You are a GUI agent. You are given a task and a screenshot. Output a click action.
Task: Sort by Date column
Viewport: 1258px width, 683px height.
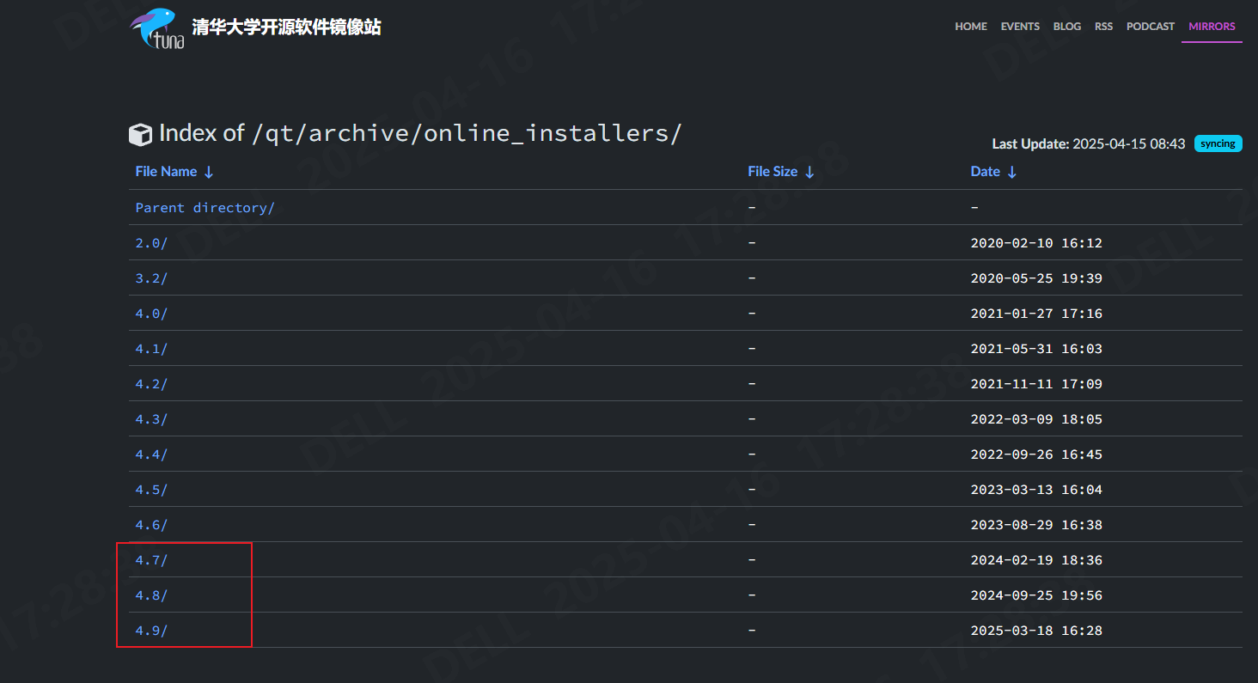[x=993, y=172]
